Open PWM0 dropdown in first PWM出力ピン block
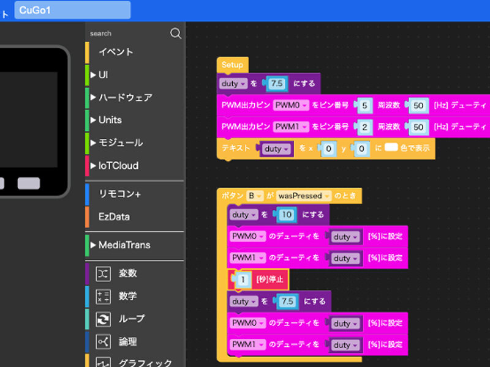This screenshot has width=490, height=367. [x=291, y=106]
